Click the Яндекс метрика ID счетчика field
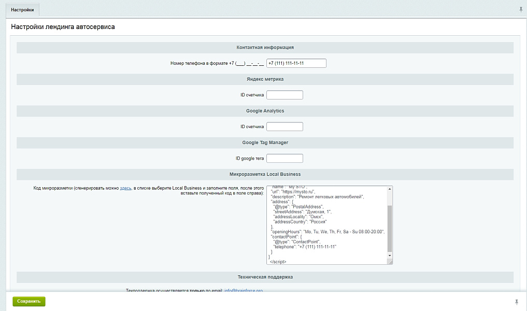Viewport: 527px width, 311px height. point(284,95)
